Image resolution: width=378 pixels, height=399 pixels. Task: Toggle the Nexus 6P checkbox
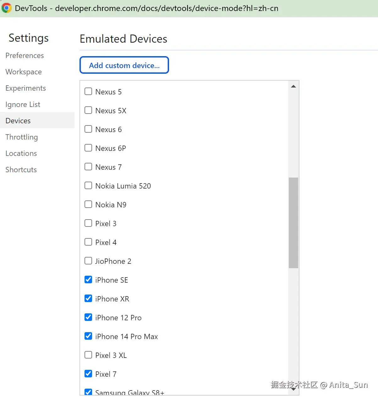point(88,148)
